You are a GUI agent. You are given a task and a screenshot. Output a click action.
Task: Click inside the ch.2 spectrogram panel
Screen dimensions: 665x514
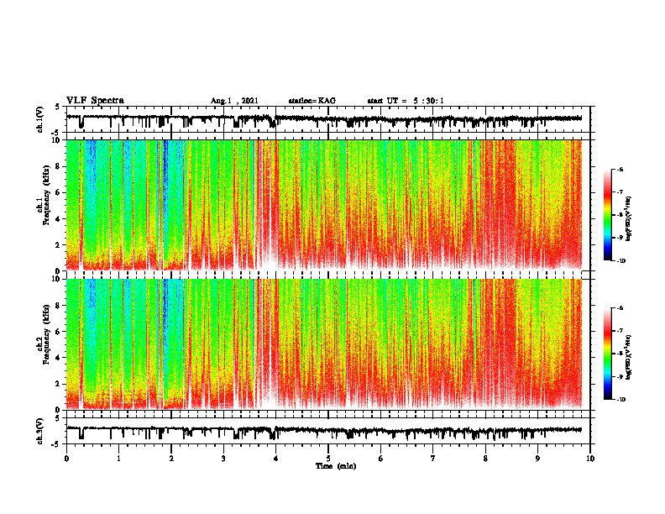point(324,344)
